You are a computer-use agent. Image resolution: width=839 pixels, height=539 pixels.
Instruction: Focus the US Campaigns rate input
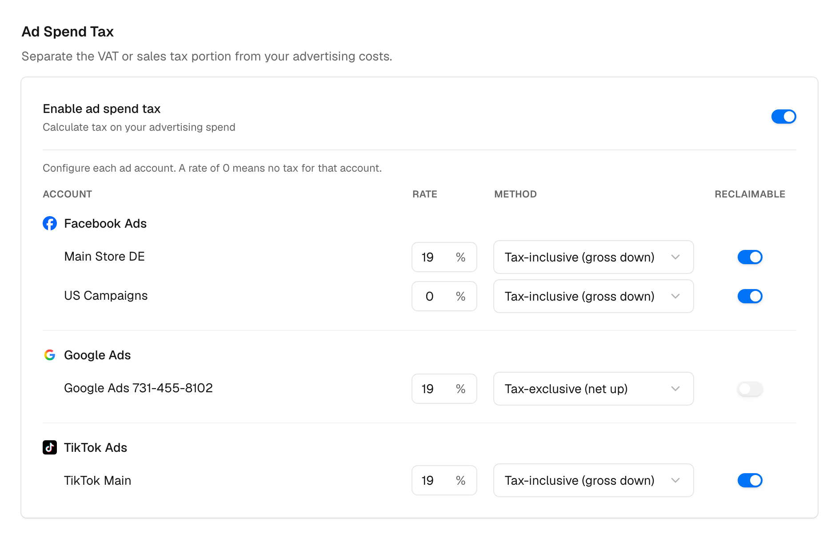444,296
